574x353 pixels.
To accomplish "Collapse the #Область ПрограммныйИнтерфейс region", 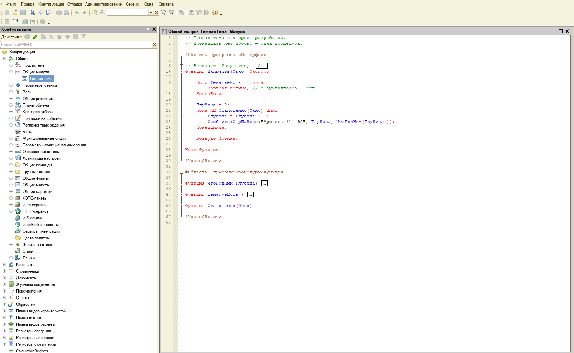I will pyautogui.click(x=181, y=55).
